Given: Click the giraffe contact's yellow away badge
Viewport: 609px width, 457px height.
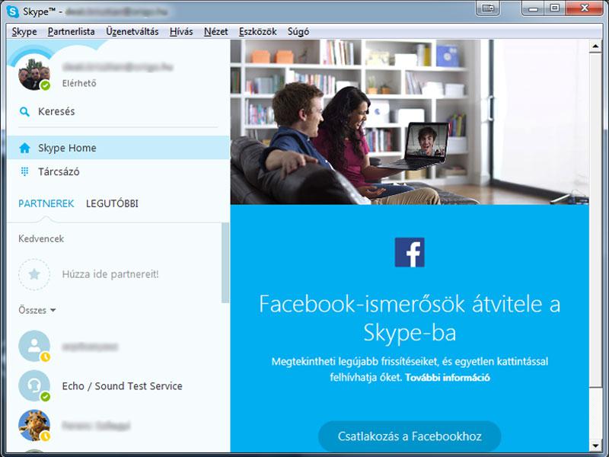Looking at the screenshot, I should pos(46,436).
